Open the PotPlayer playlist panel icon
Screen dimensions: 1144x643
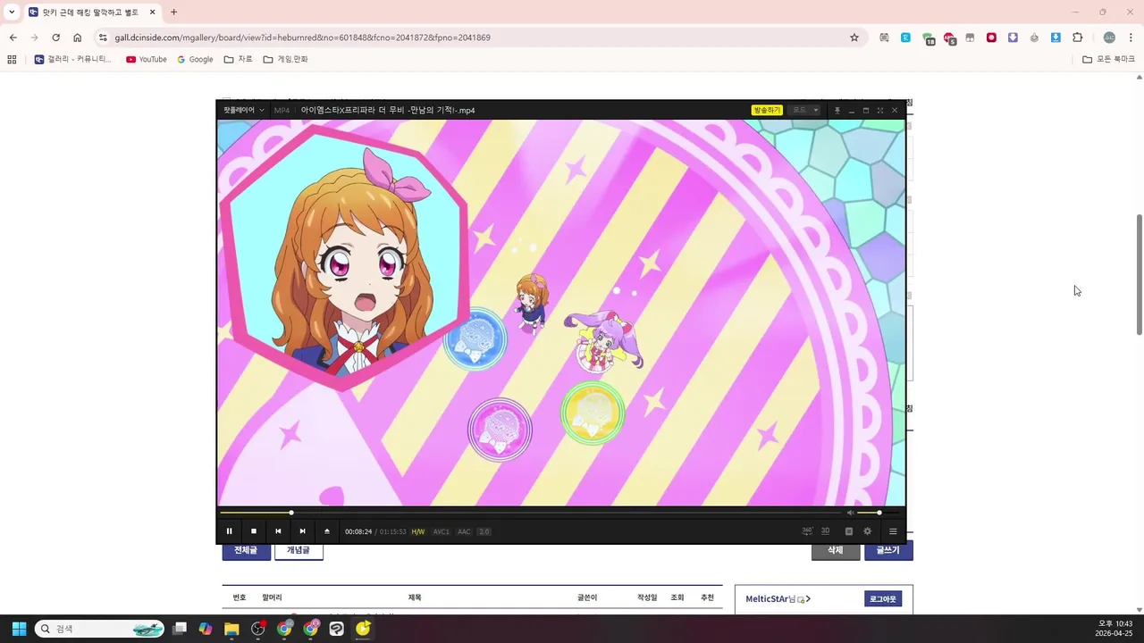[x=849, y=531]
